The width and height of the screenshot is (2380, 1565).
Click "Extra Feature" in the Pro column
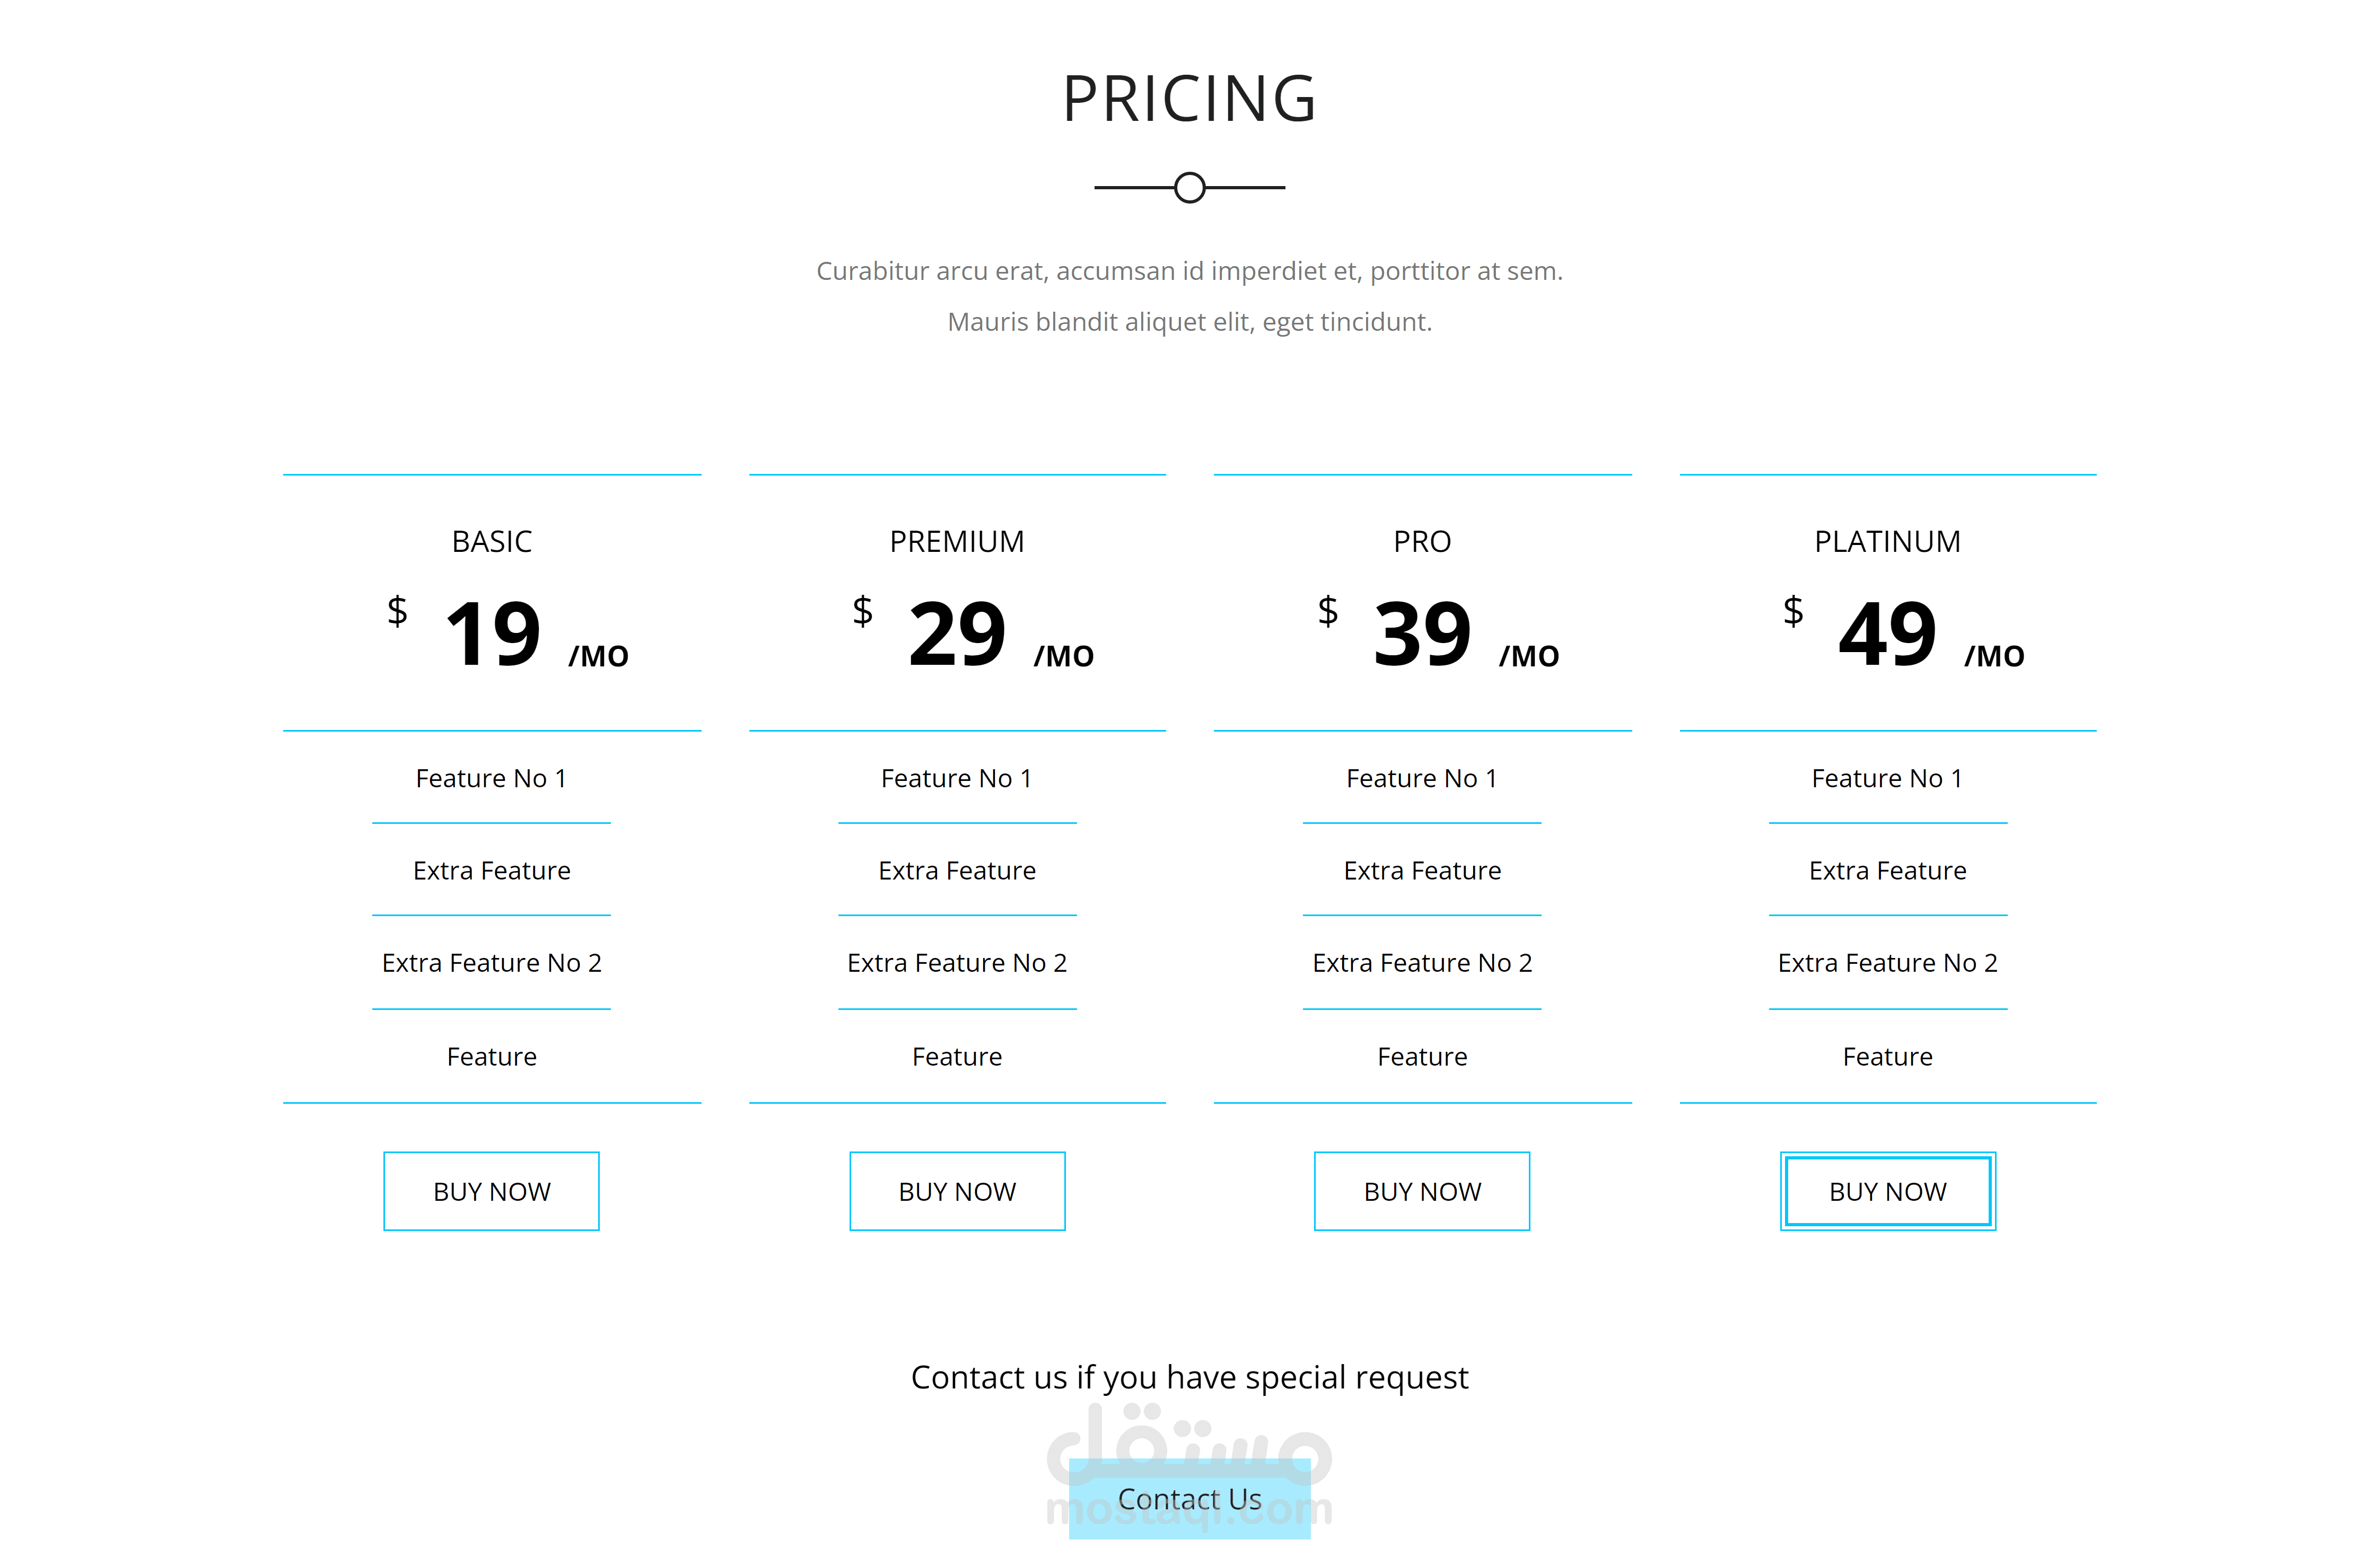click(1421, 870)
